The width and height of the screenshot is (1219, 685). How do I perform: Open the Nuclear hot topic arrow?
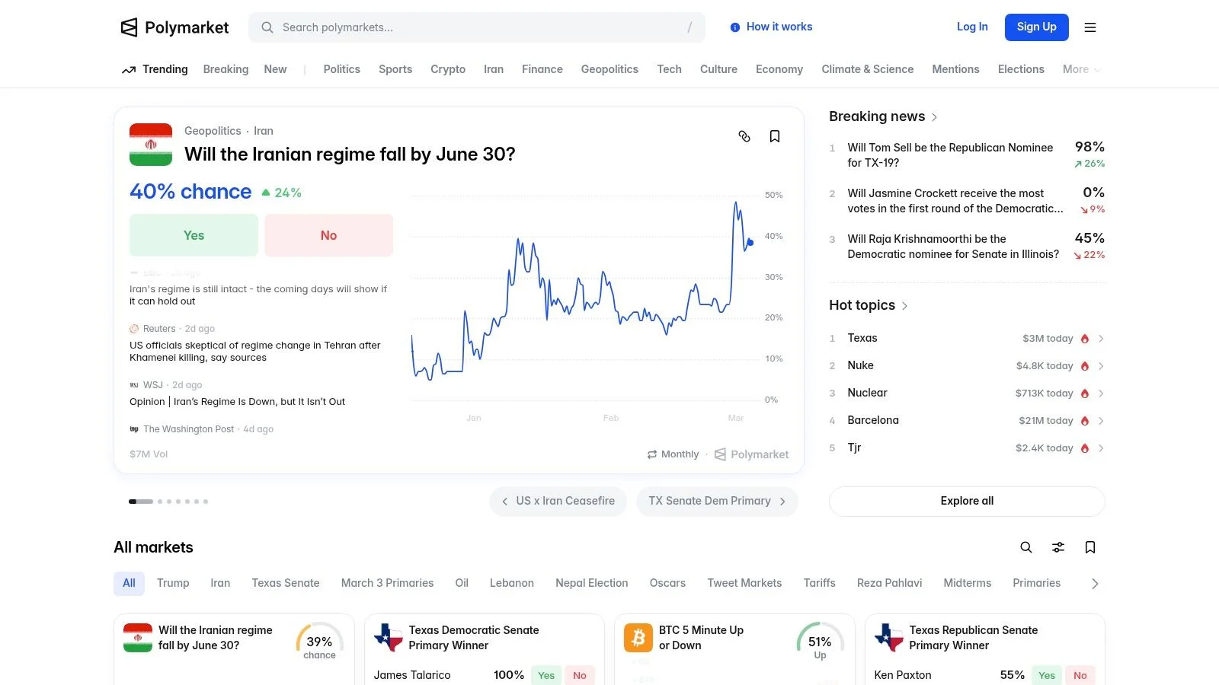point(1101,393)
